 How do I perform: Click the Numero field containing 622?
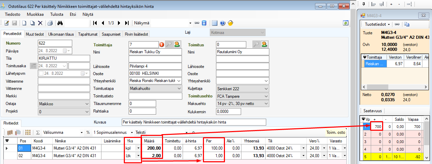(x=55, y=44)
